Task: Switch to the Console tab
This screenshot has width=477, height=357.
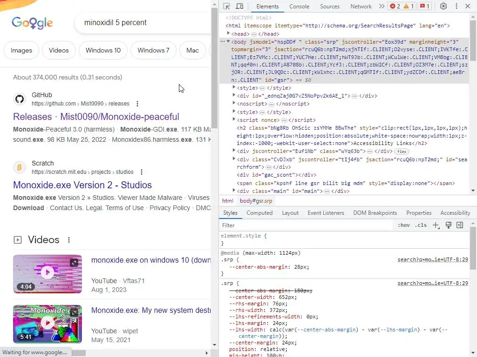Action: click(x=299, y=7)
